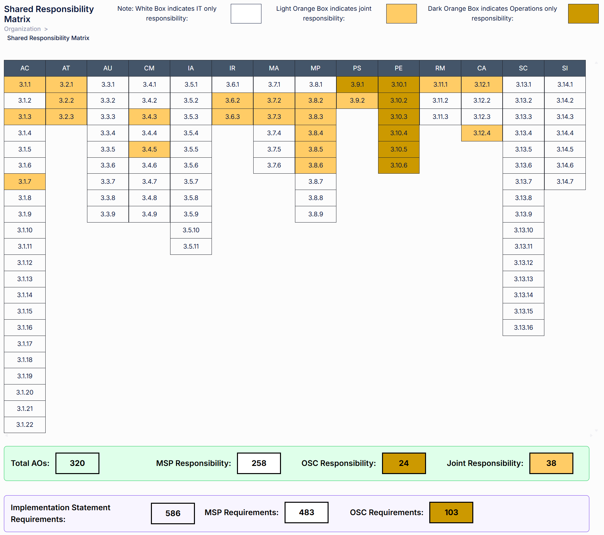Click the Total AOs value box showing 320

tap(77, 463)
